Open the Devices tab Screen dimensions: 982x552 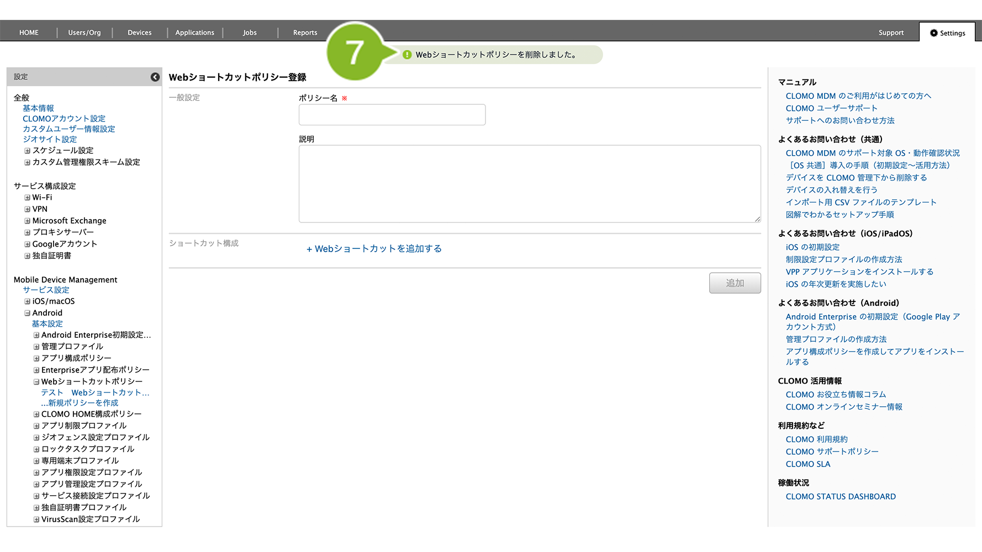coord(139,33)
